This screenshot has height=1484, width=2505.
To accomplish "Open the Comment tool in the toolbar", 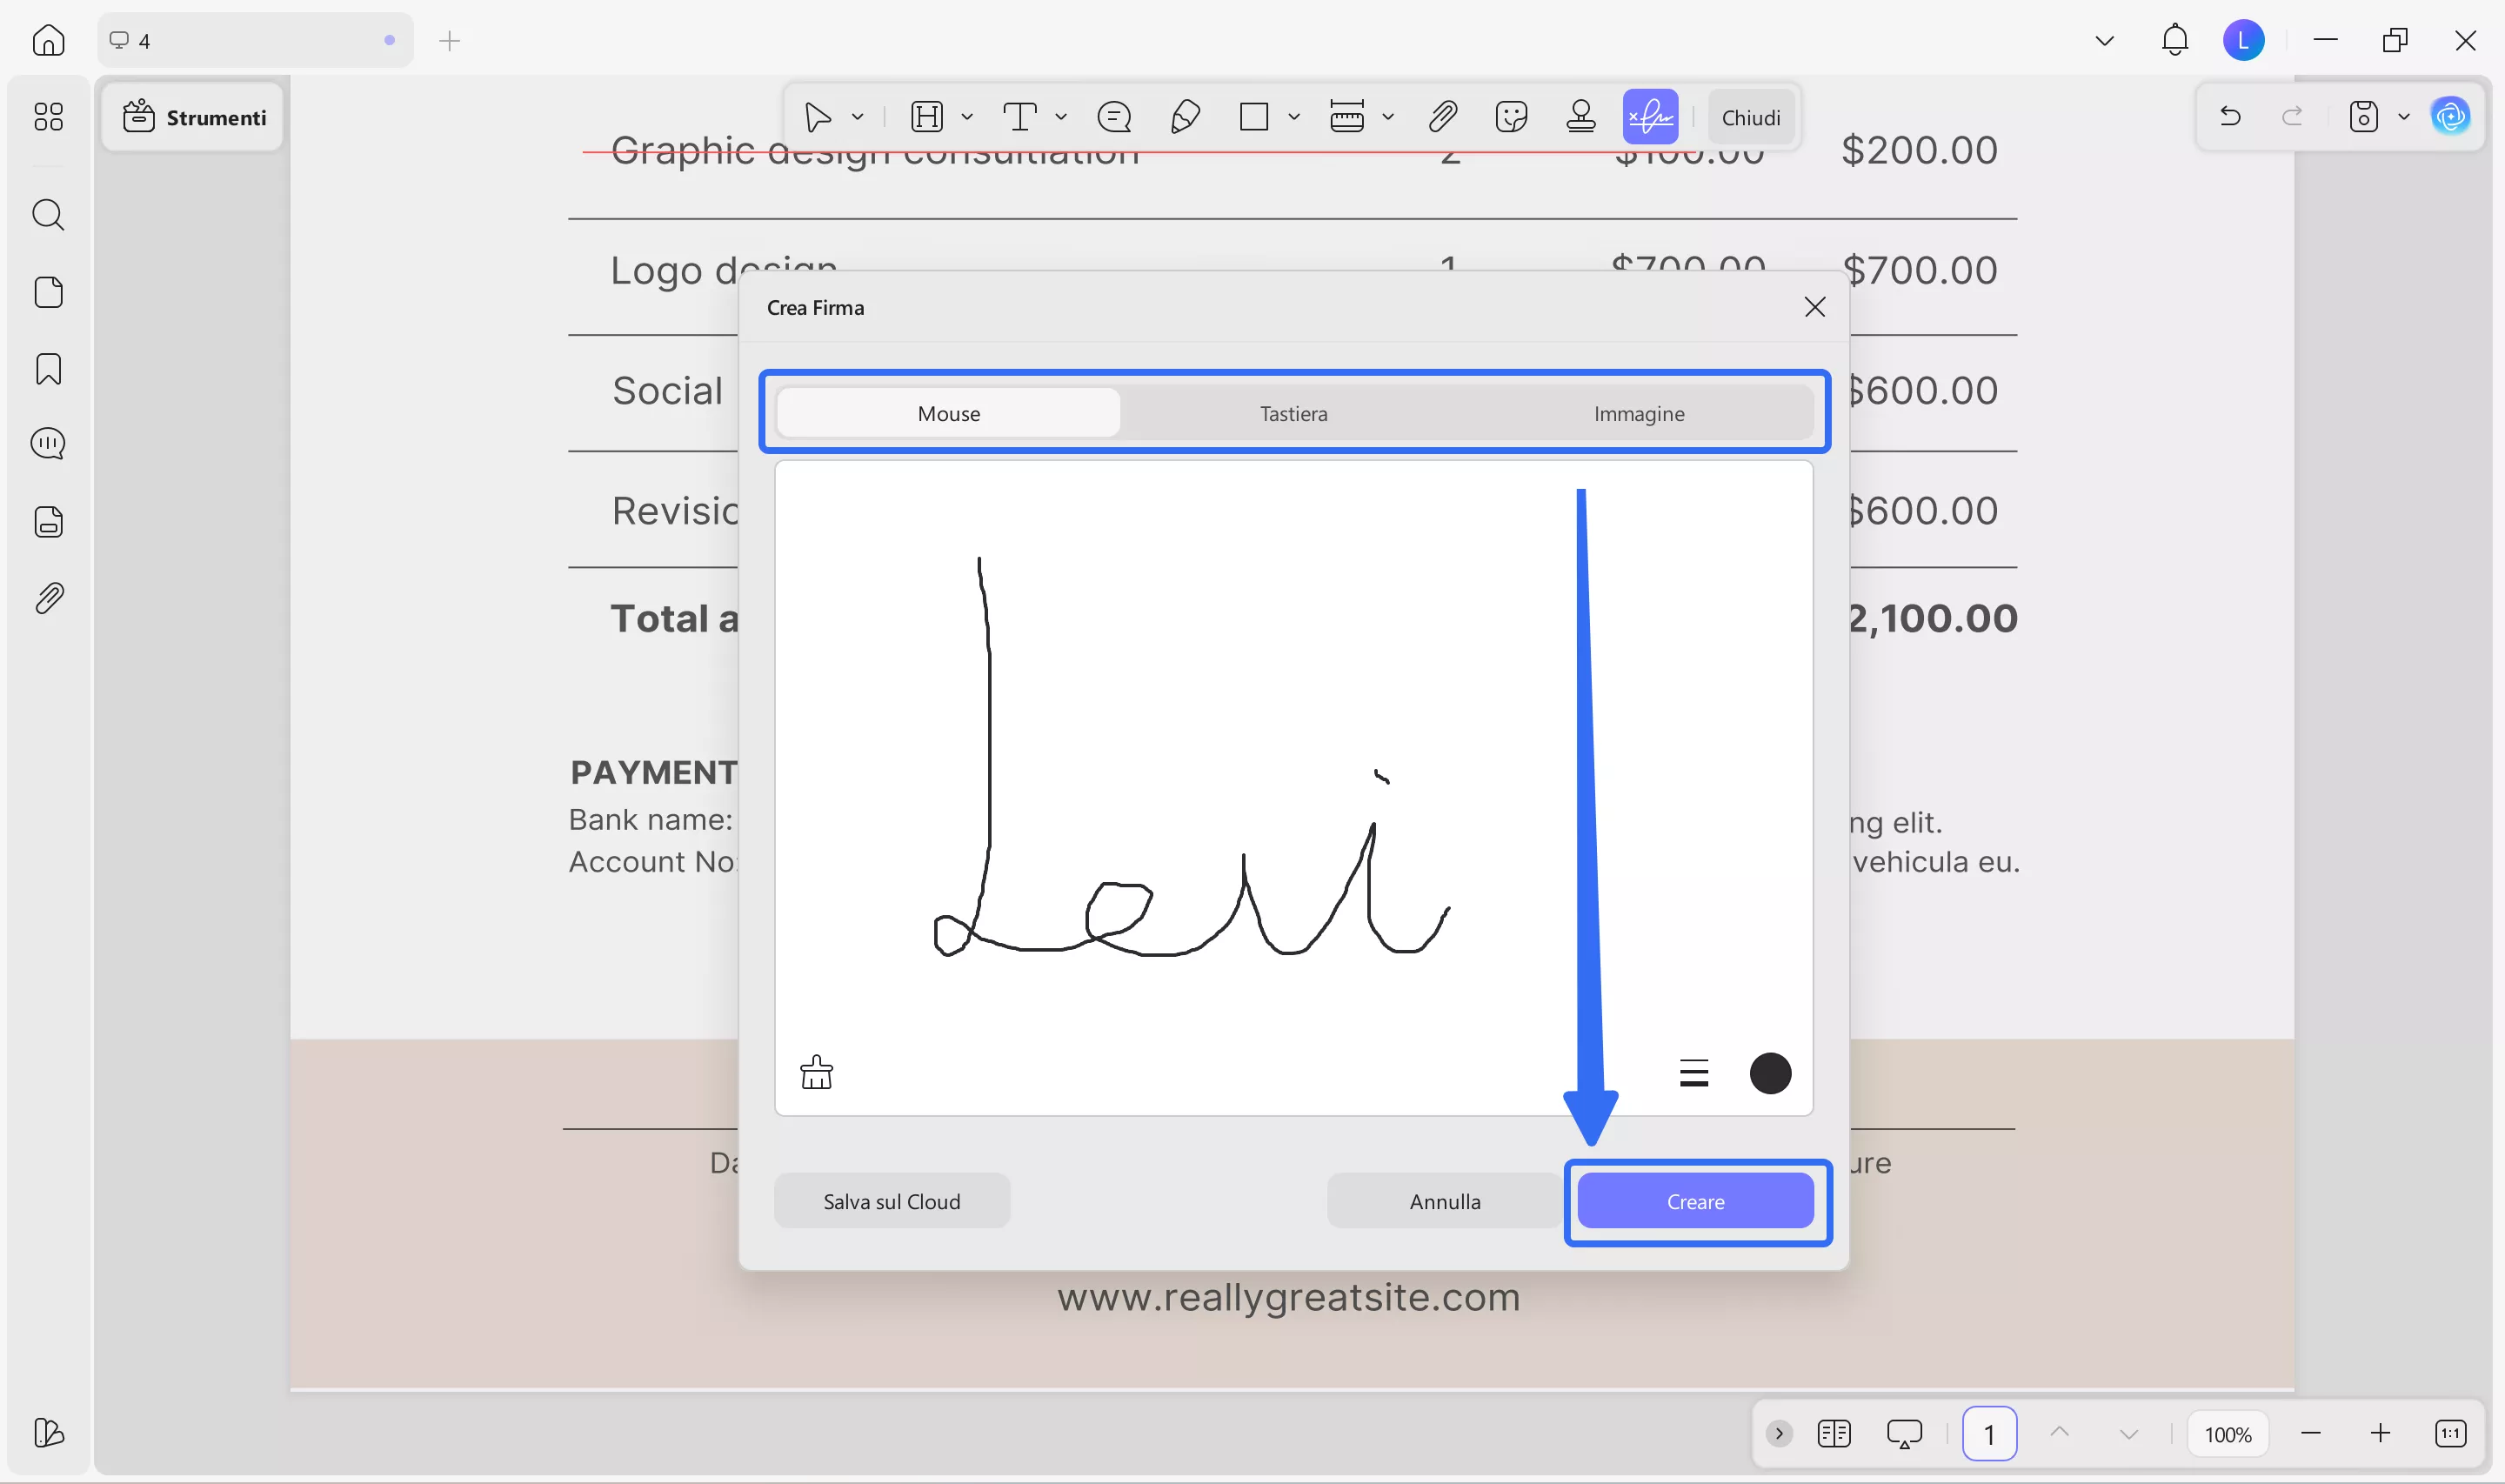I will (x=1113, y=116).
